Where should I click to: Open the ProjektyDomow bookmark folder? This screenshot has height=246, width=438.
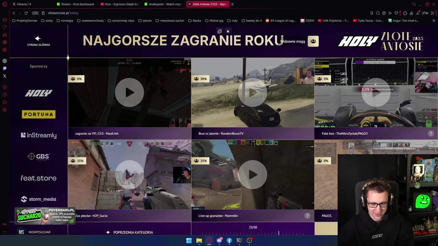[24, 20]
